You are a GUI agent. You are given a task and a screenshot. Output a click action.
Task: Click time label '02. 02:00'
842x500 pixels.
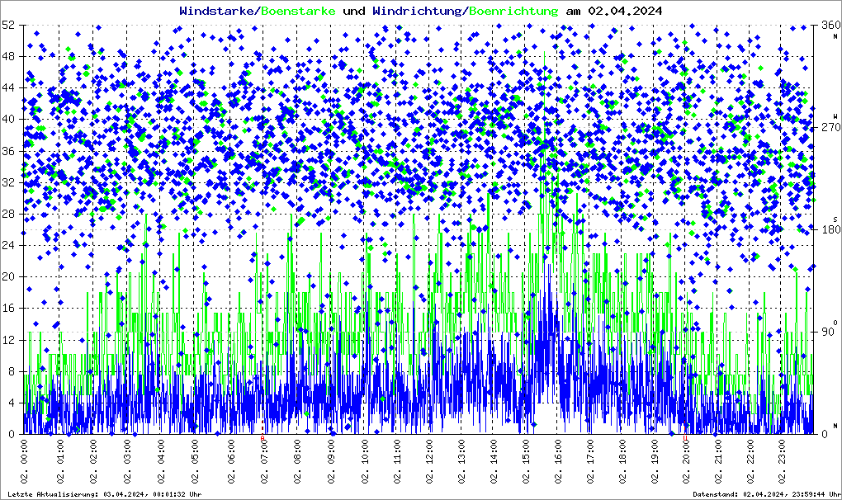point(93,461)
